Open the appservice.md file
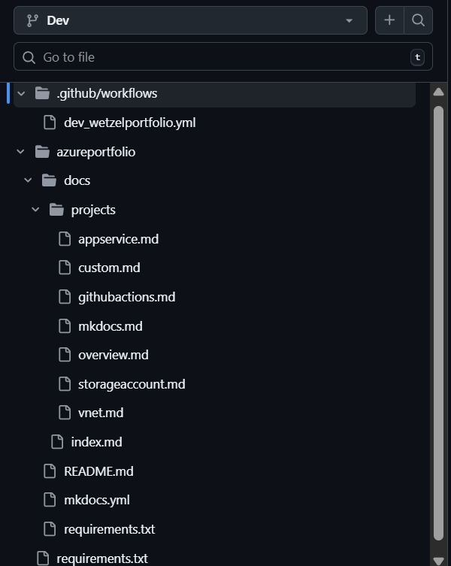Image resolution: width=451 pixels, height=566 pixels. point(118,239)
